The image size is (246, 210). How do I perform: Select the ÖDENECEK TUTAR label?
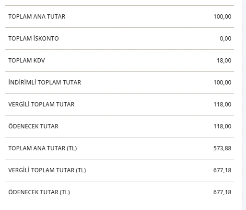click(33, 126)
